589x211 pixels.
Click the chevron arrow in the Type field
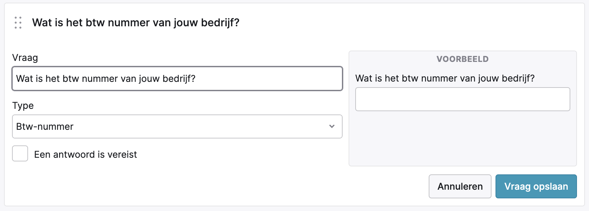332,126
